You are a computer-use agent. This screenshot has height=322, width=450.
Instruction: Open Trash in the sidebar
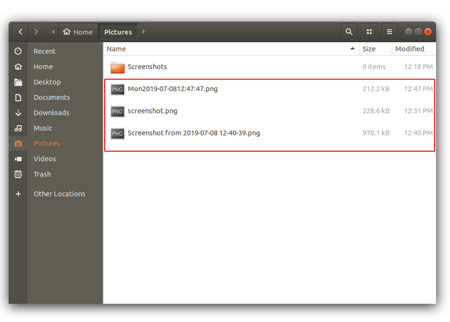(x=42, y=174)
